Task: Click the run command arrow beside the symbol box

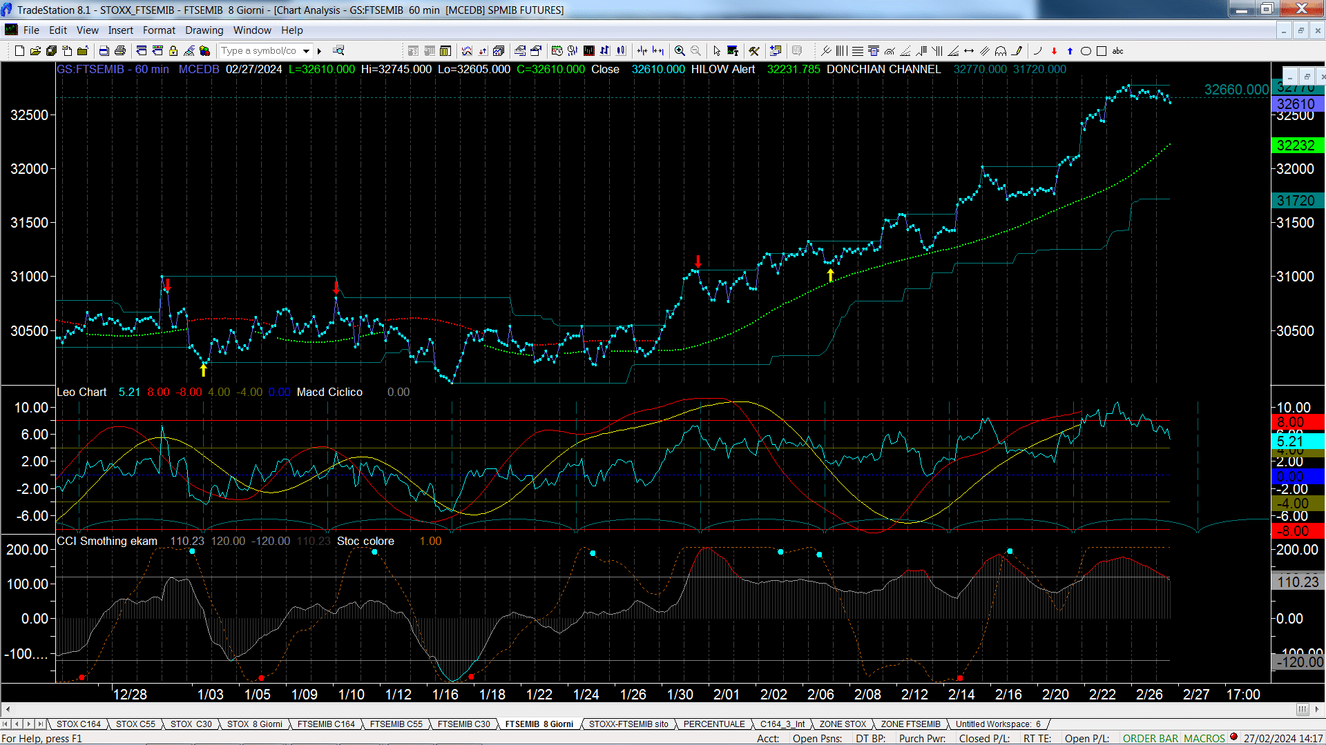Action: coord(319,51)
